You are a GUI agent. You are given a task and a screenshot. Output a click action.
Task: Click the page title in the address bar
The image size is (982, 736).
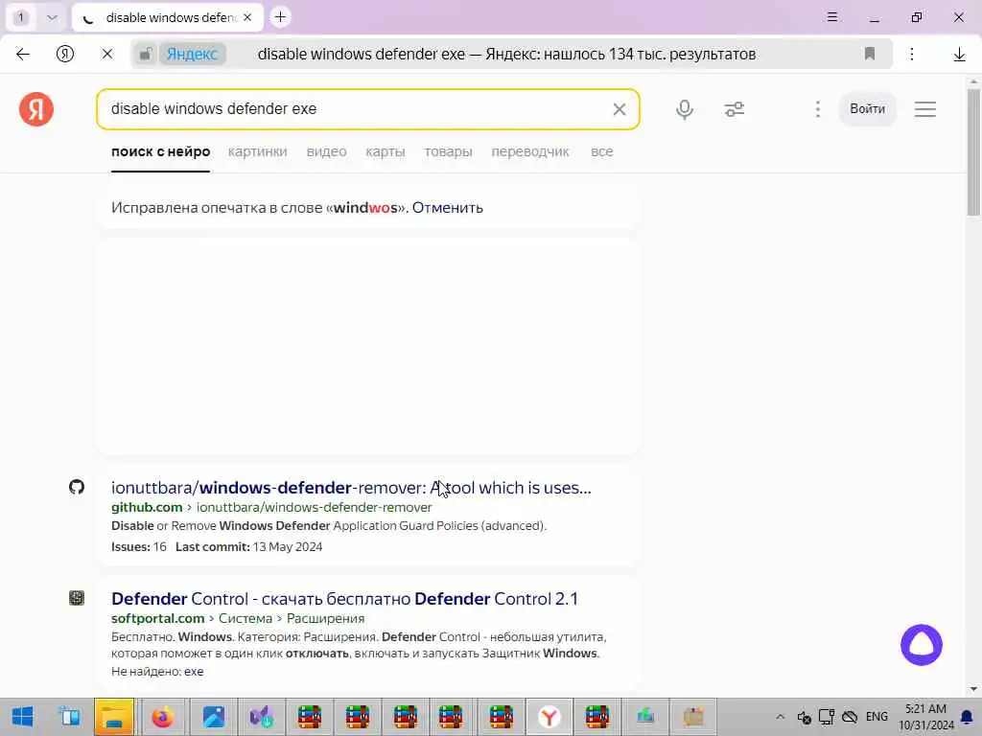point(506,55)
